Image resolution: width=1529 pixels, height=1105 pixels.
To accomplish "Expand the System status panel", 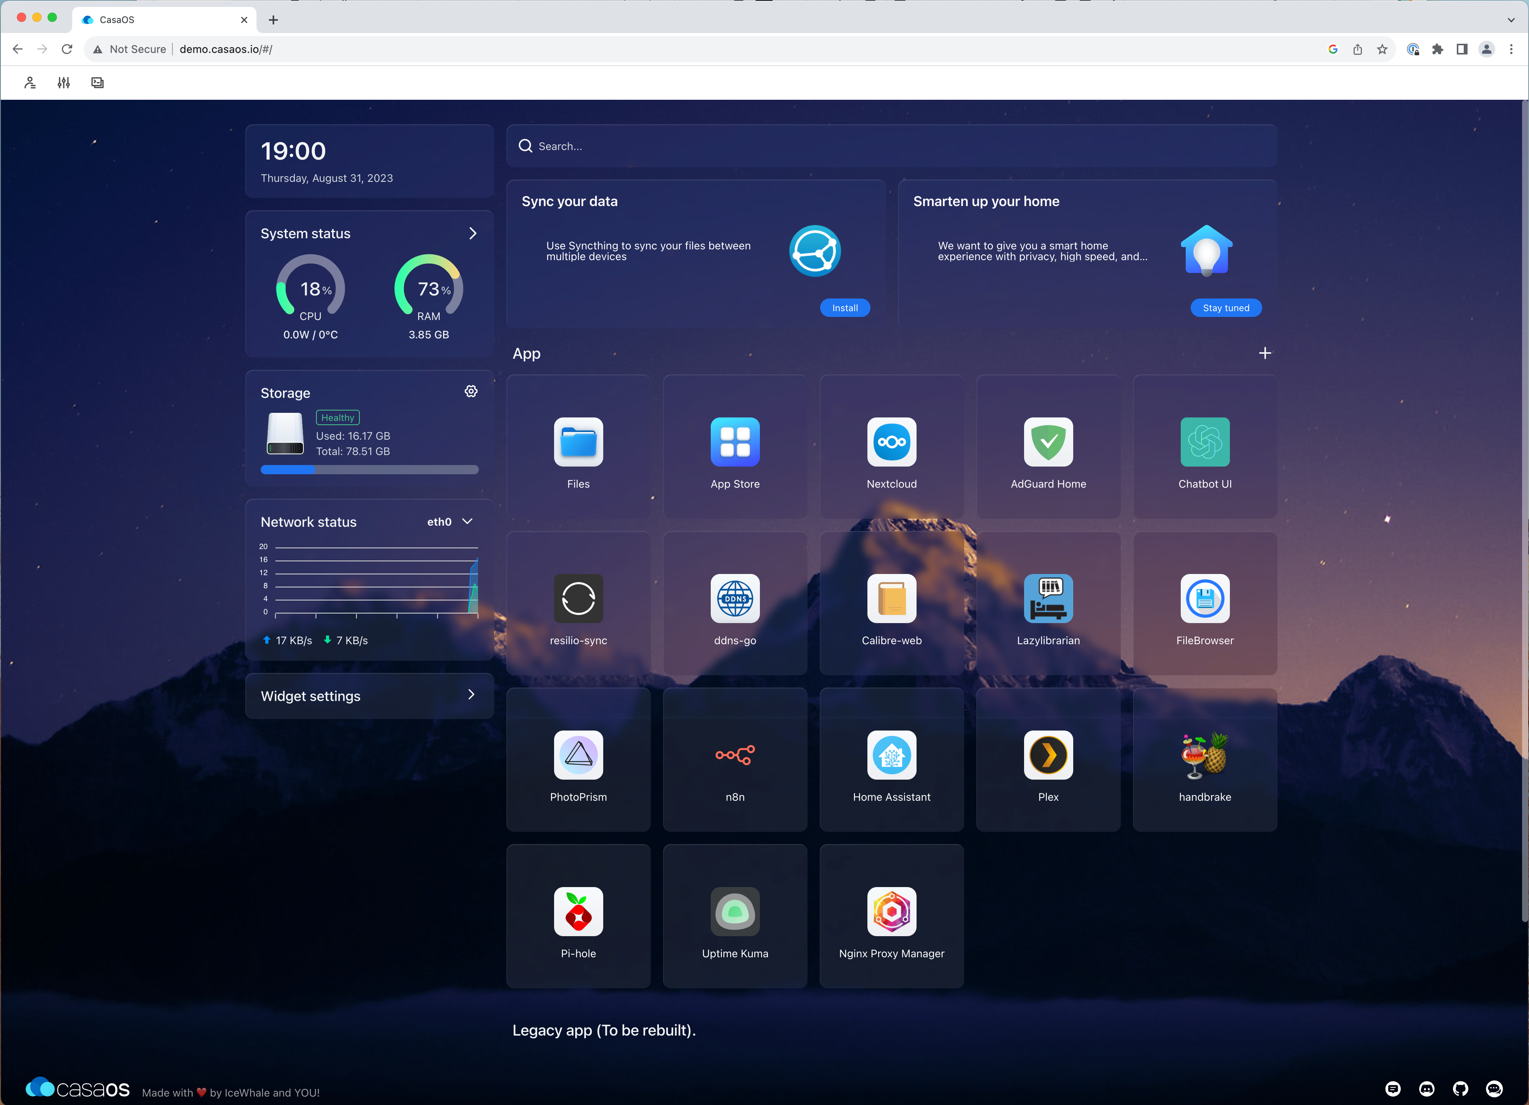I will pyautogui.click(x=473, y=233).
